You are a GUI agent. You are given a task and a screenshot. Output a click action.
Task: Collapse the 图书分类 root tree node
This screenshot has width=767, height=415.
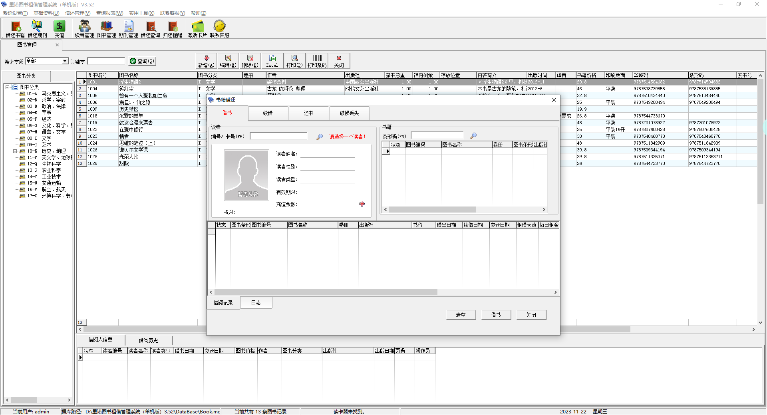click(7, 87)
